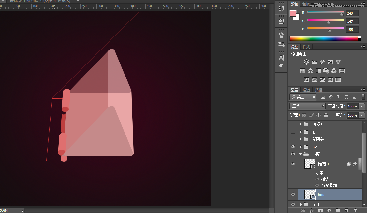Add a Posterize adjustment

(x=314, y=80)
